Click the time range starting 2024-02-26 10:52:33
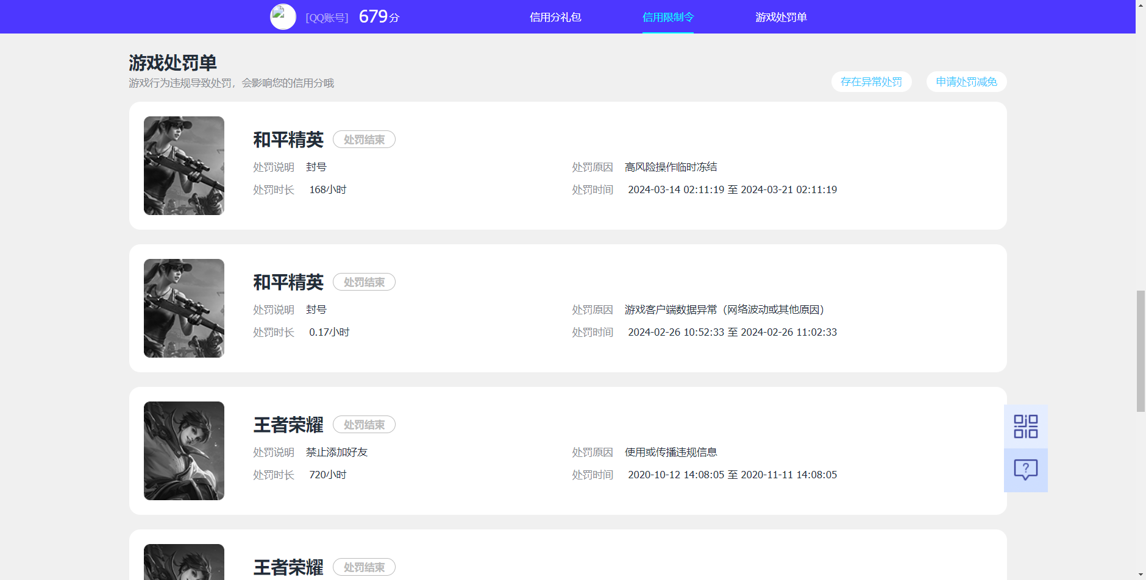Image resolution: width=1146 pixels, height=580 pixels. tap(732, 332)
